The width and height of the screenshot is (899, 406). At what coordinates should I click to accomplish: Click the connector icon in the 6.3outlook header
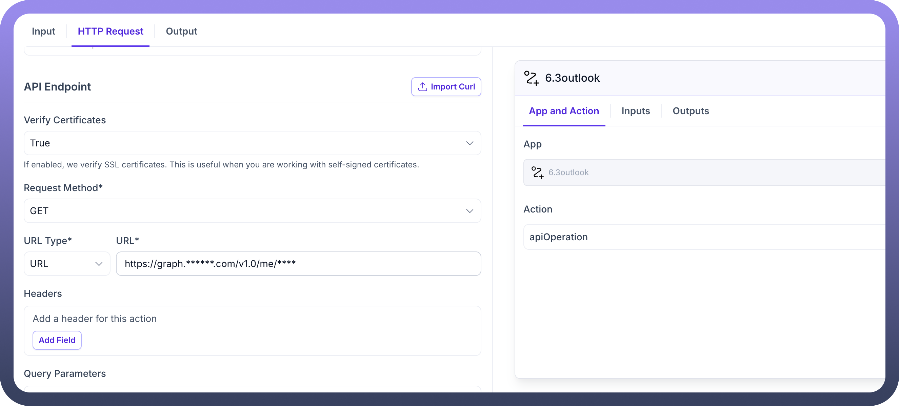[x=531, y=78]
